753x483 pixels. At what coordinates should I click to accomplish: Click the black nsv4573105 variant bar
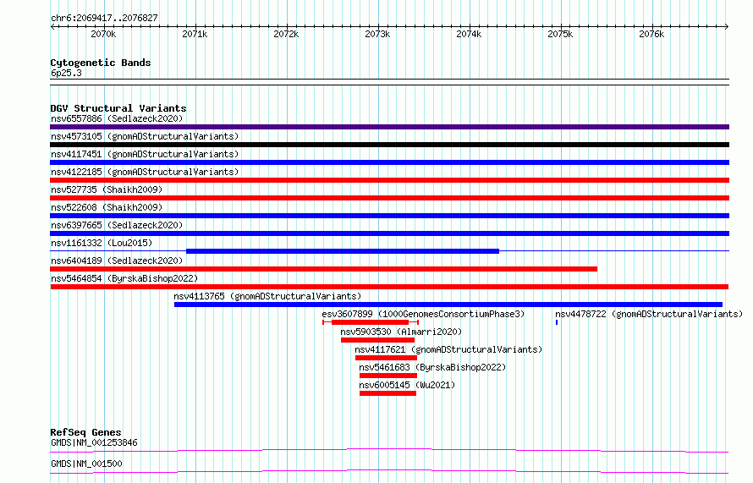[389, 145]
